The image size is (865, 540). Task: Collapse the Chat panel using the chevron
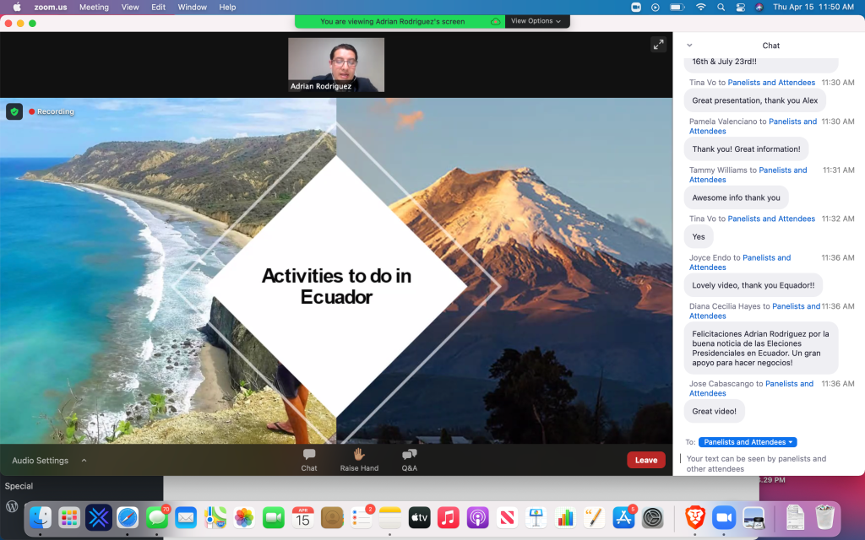(689, 46)
